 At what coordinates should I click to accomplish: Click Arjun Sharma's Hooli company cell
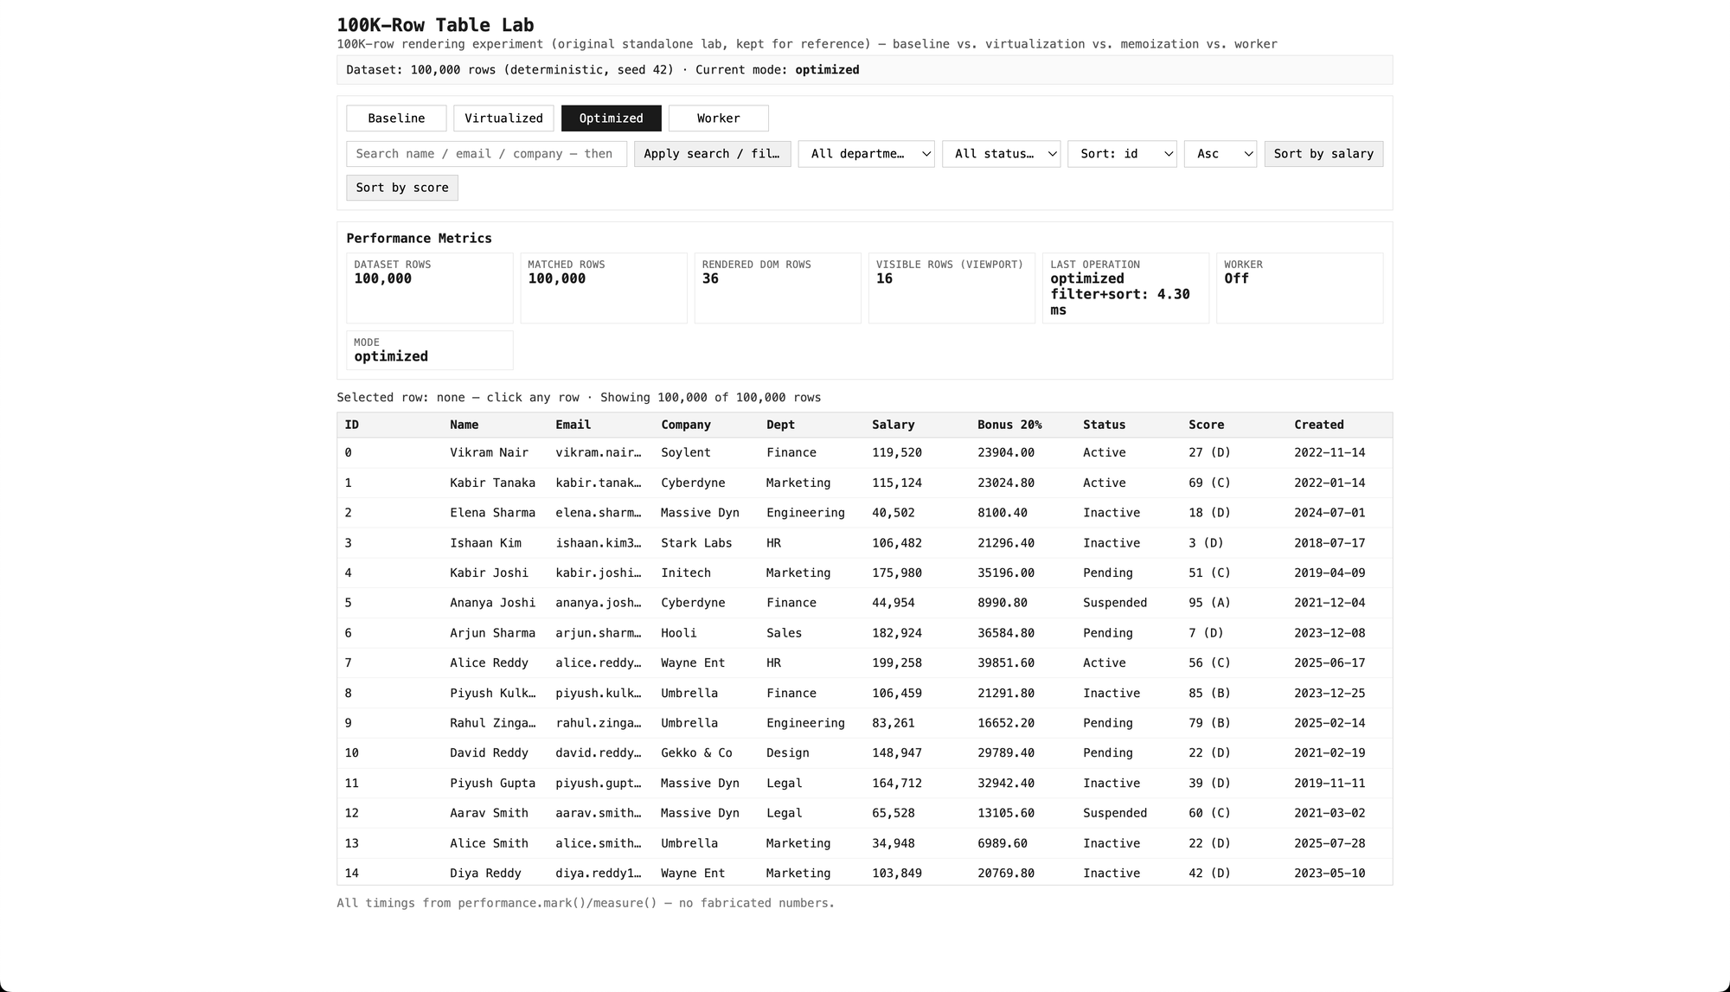(x=679, y=633)
